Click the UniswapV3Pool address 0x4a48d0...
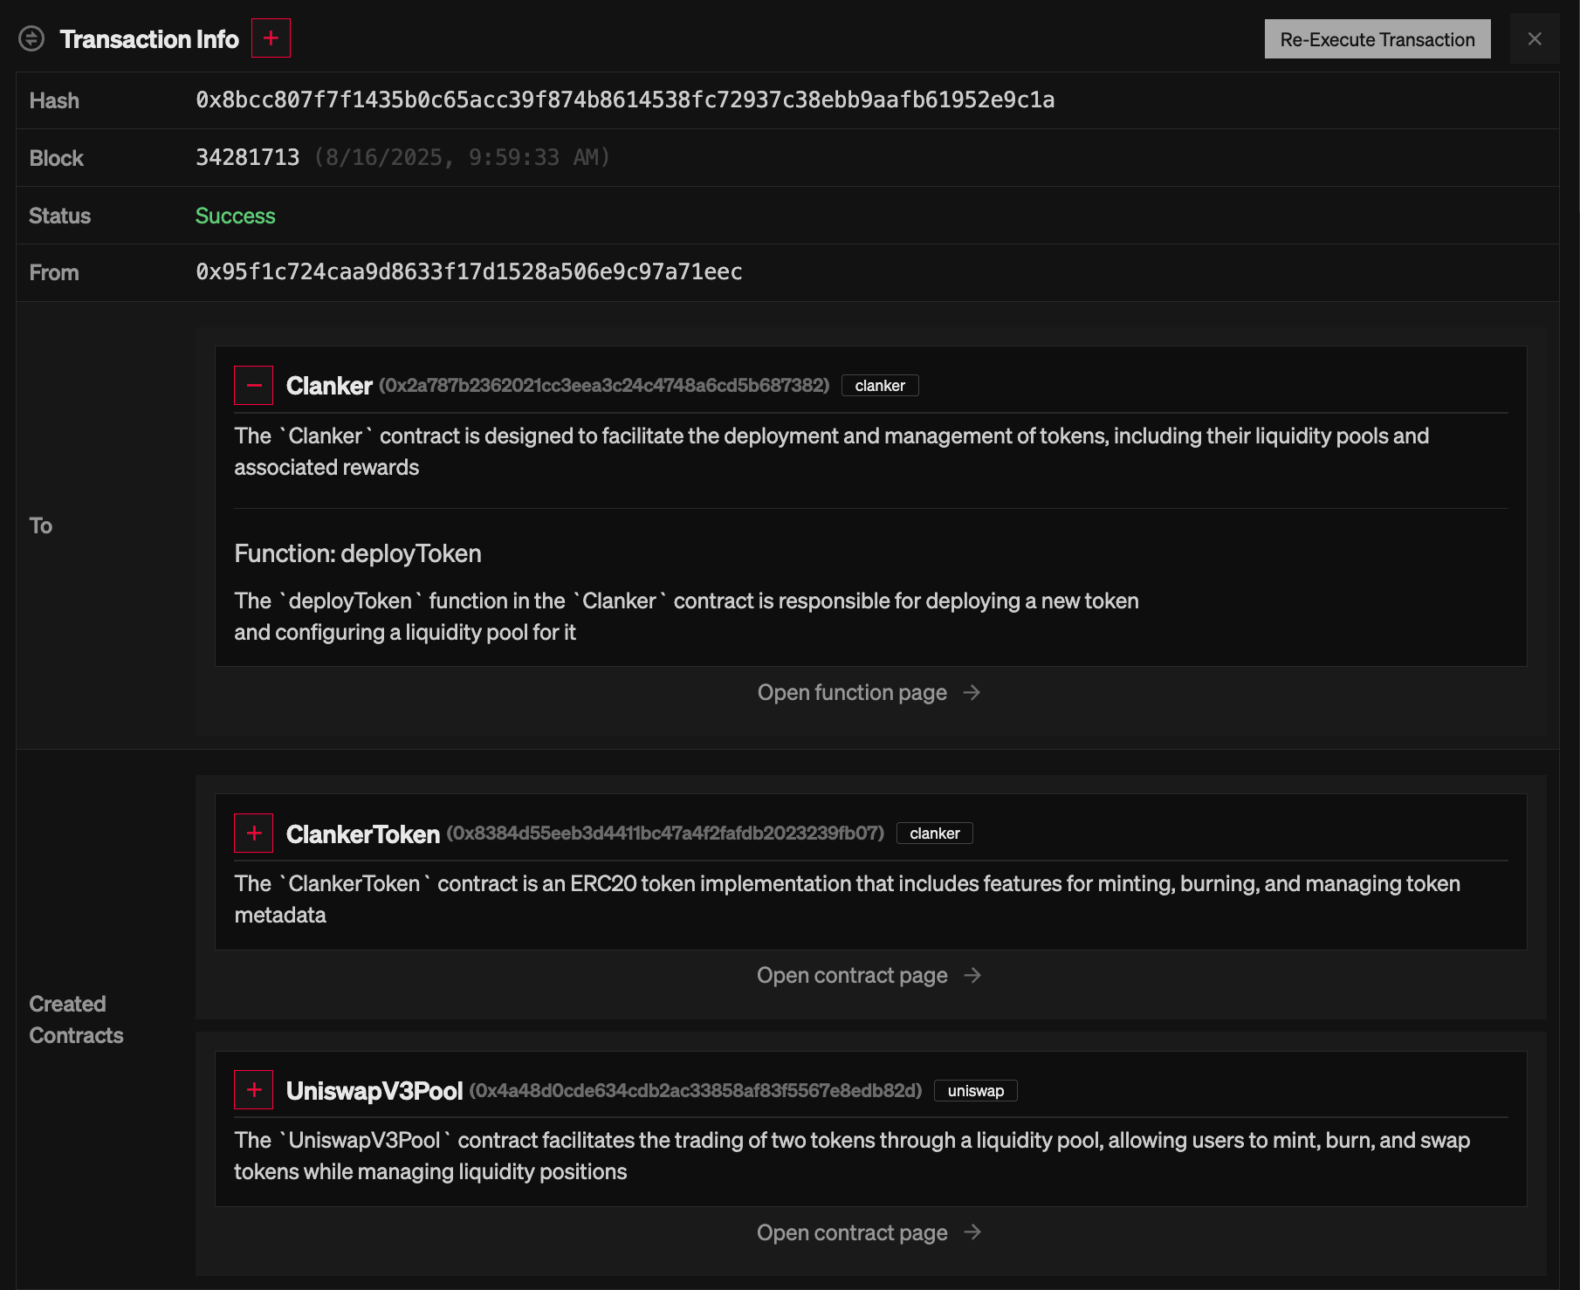The width and height of the screenshot is (1580, 1290). click(696, 1091)
